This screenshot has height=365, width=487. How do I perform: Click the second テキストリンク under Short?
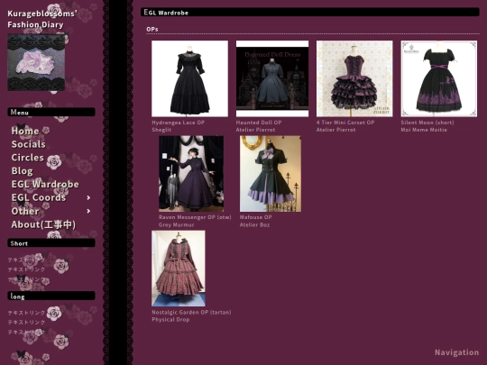[x=26, y=269]
